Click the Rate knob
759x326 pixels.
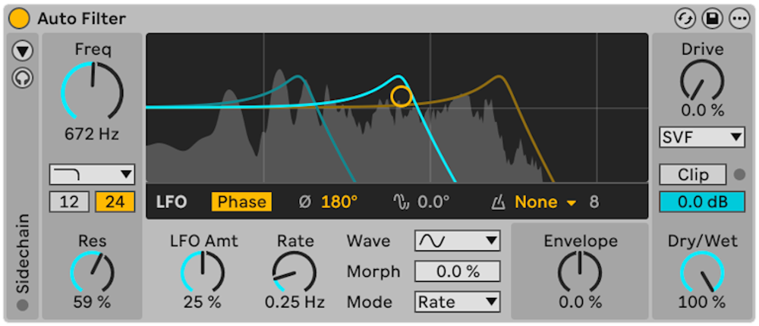click(x=294, y=272)
